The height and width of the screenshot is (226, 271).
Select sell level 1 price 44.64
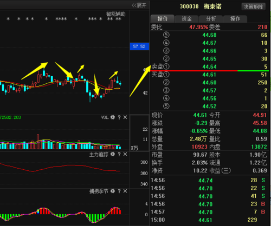210,67
